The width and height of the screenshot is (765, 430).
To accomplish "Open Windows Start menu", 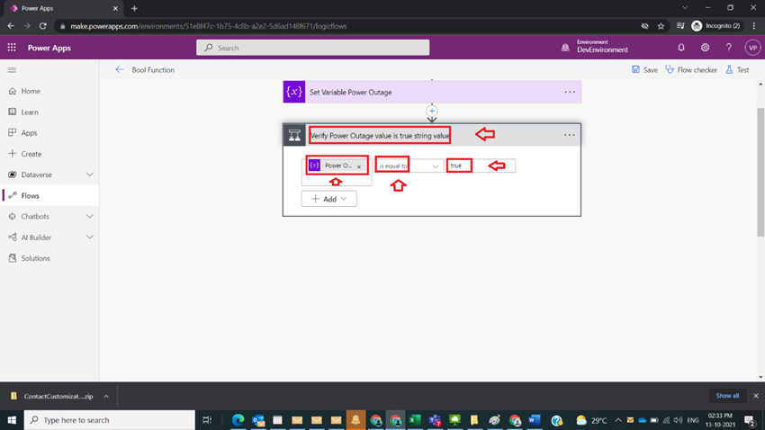I will [12, 420].
